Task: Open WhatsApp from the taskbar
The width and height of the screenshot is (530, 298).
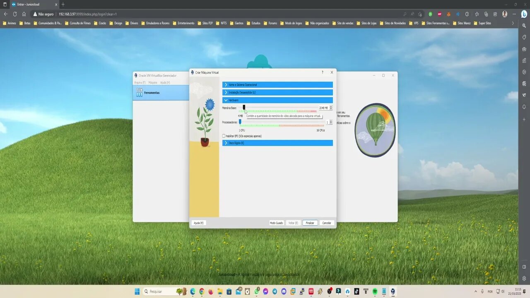Action: coord(256,291)
